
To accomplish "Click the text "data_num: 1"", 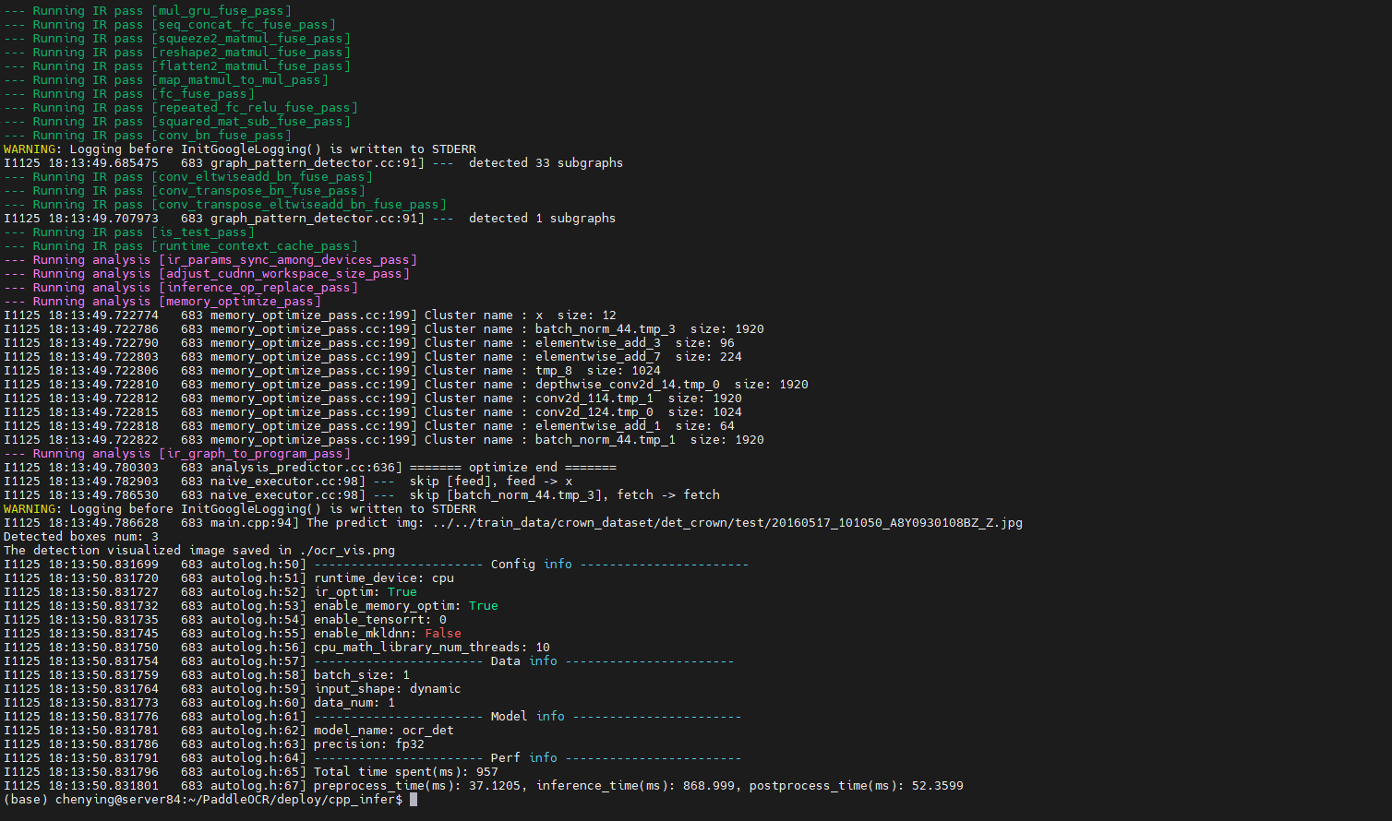I will tap(354, 703).
